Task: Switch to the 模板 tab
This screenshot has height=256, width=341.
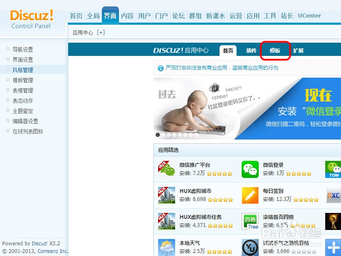Action: [275, 50]
